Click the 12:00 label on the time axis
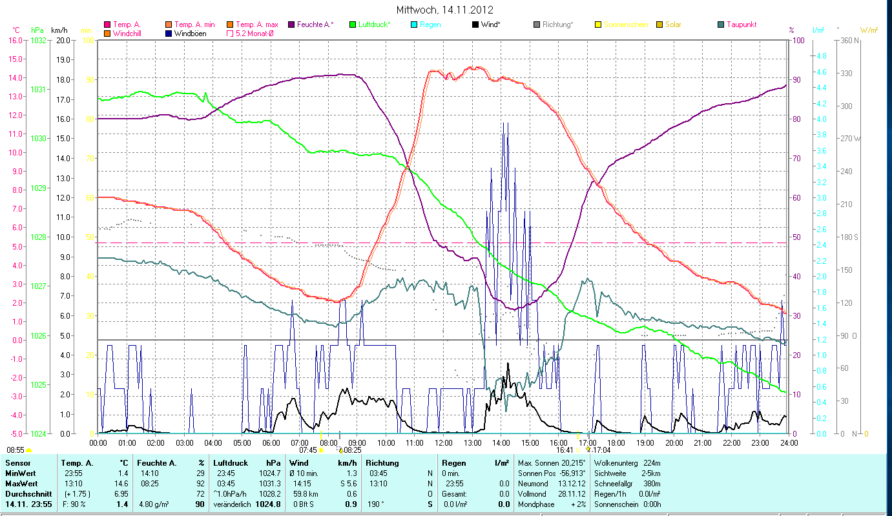This screenshot has width=892, height=516. [x=444, y=442]
